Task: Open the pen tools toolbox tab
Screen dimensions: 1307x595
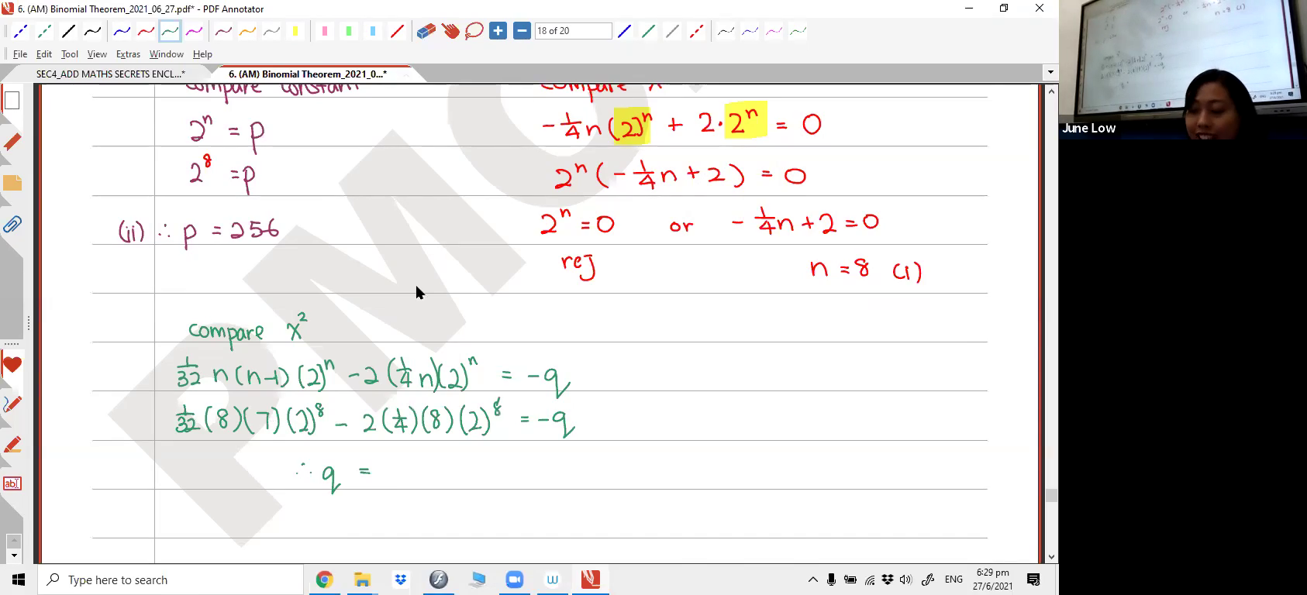Action: click(x=12, y=404)
